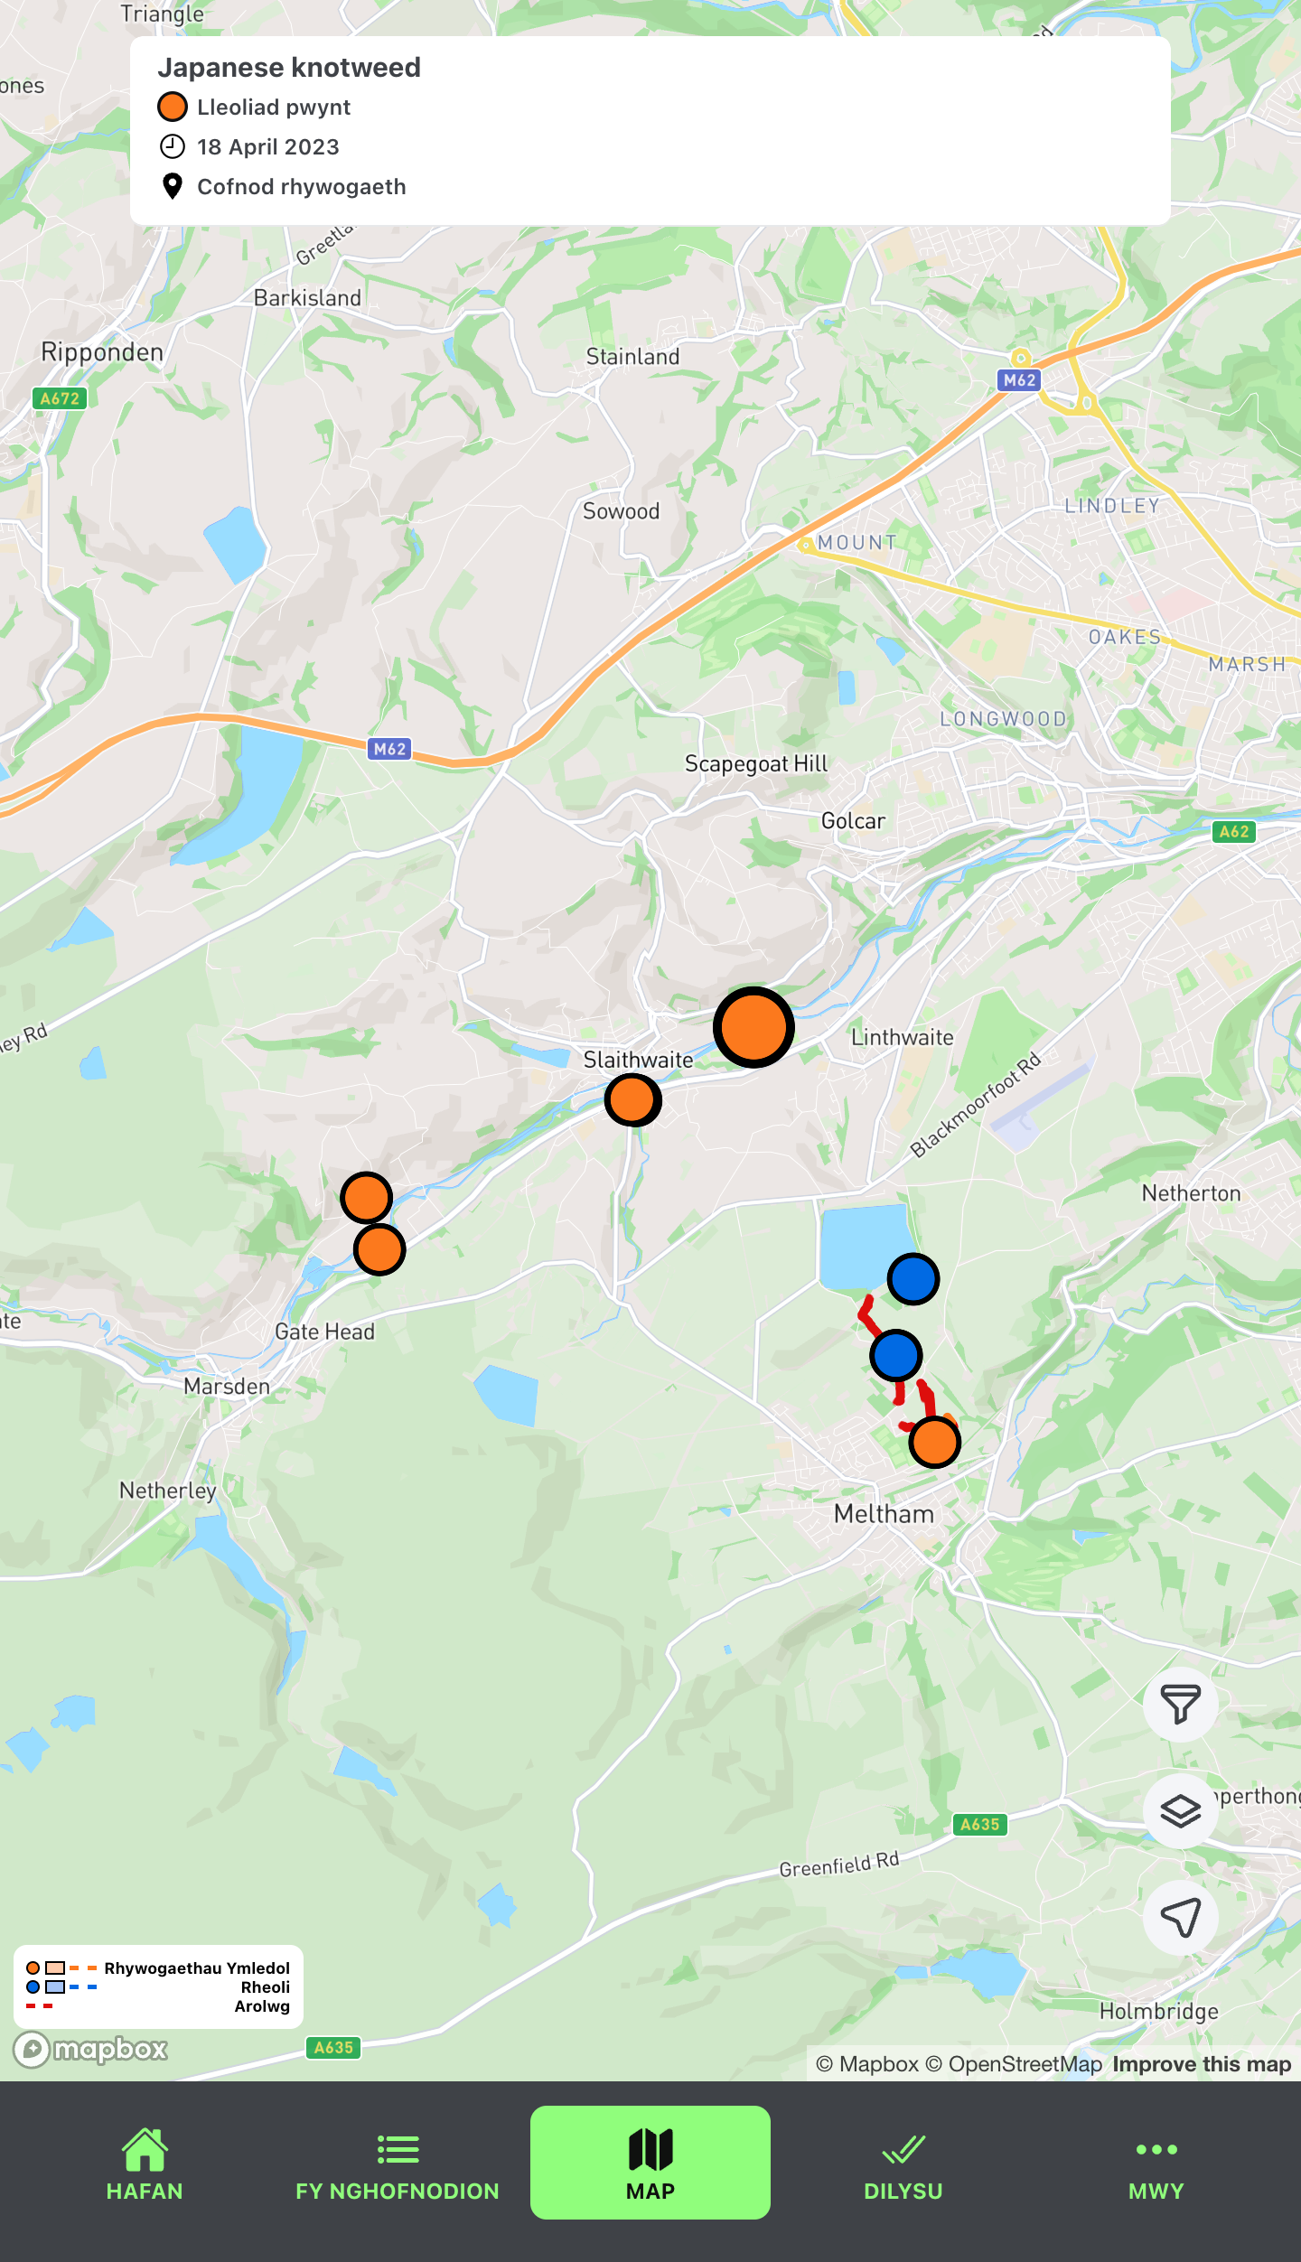The height and width of the screenshot is (2262, 1301).
Task: Open the Fy Nghofnodion list tab
Action: (x=398, y=2164)
